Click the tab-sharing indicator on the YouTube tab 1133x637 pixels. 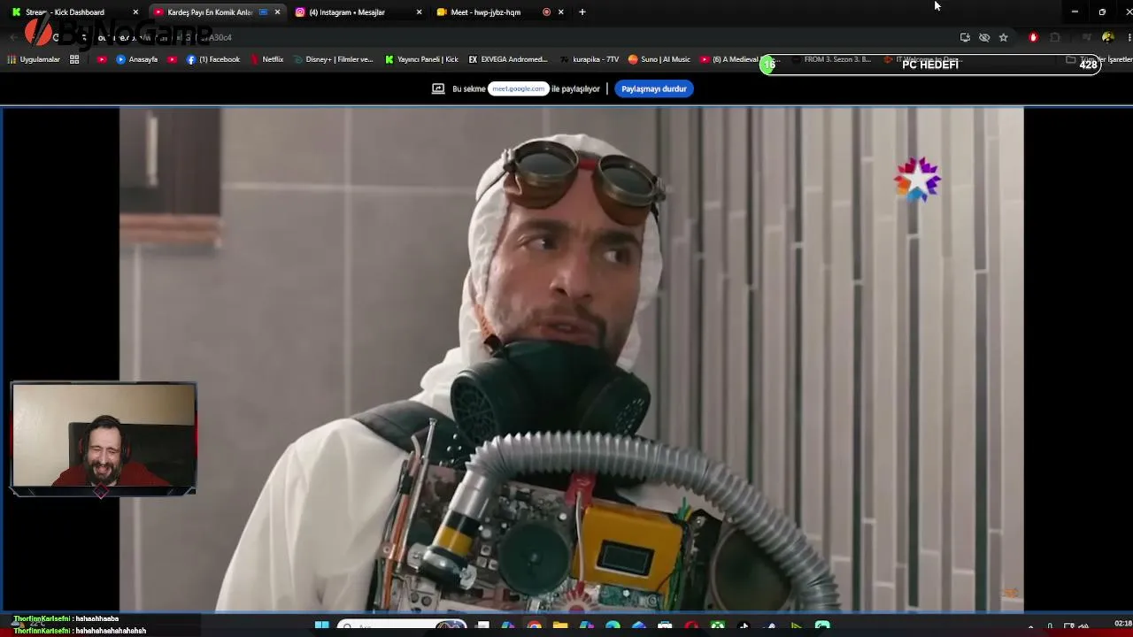pyautogui.click(x=263, y=12)
